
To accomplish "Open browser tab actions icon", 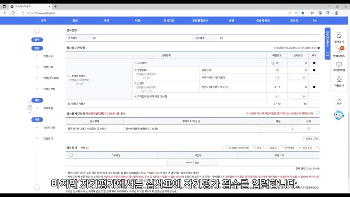I will point(4,7).
